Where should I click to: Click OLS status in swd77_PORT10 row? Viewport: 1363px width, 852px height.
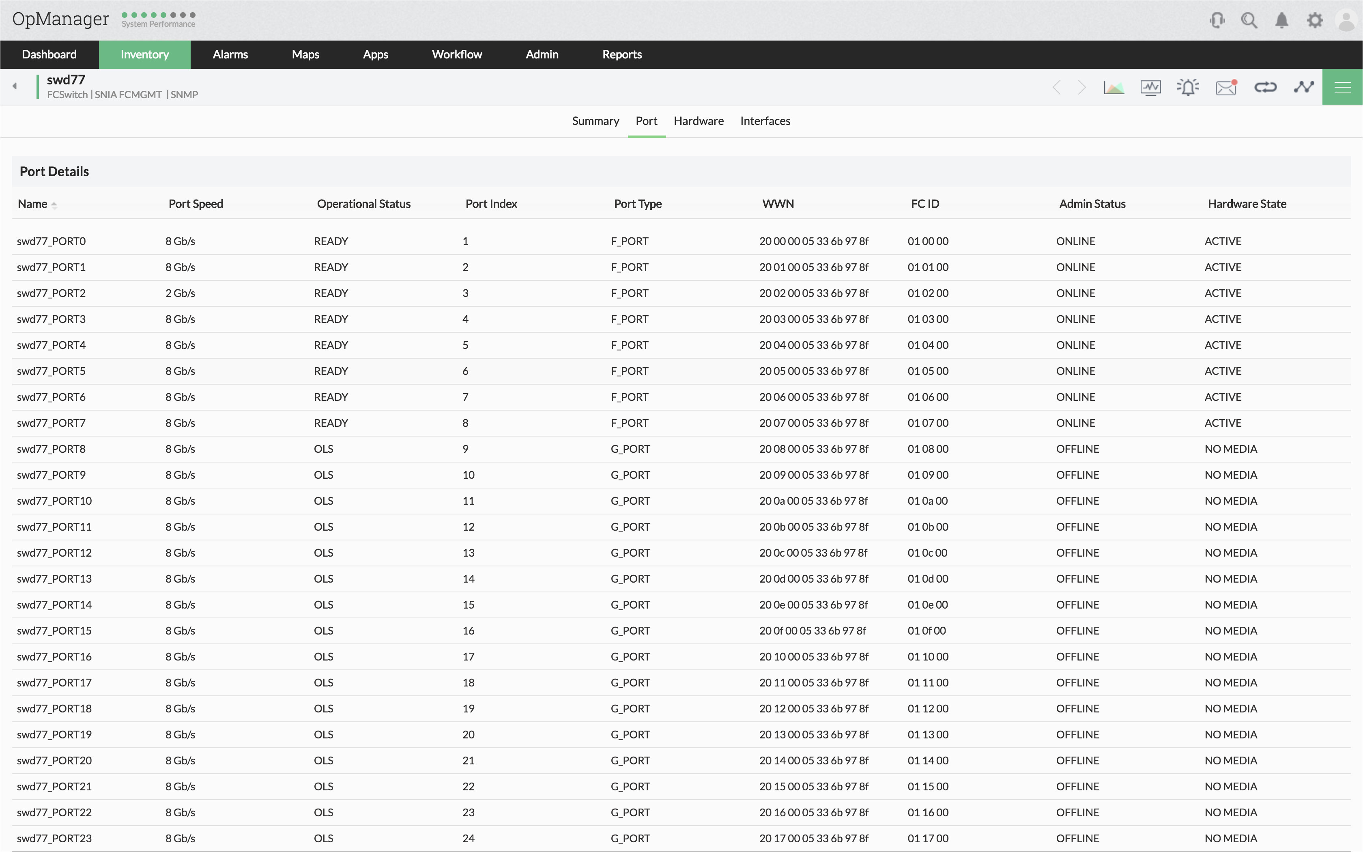323,500
